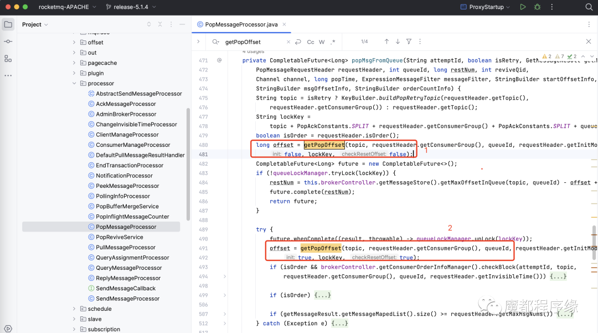The height and width of the screenshot is (333, 598).
Task: Open the rocketmq-APACHE project dropdown
Action: tap(67, 7)
